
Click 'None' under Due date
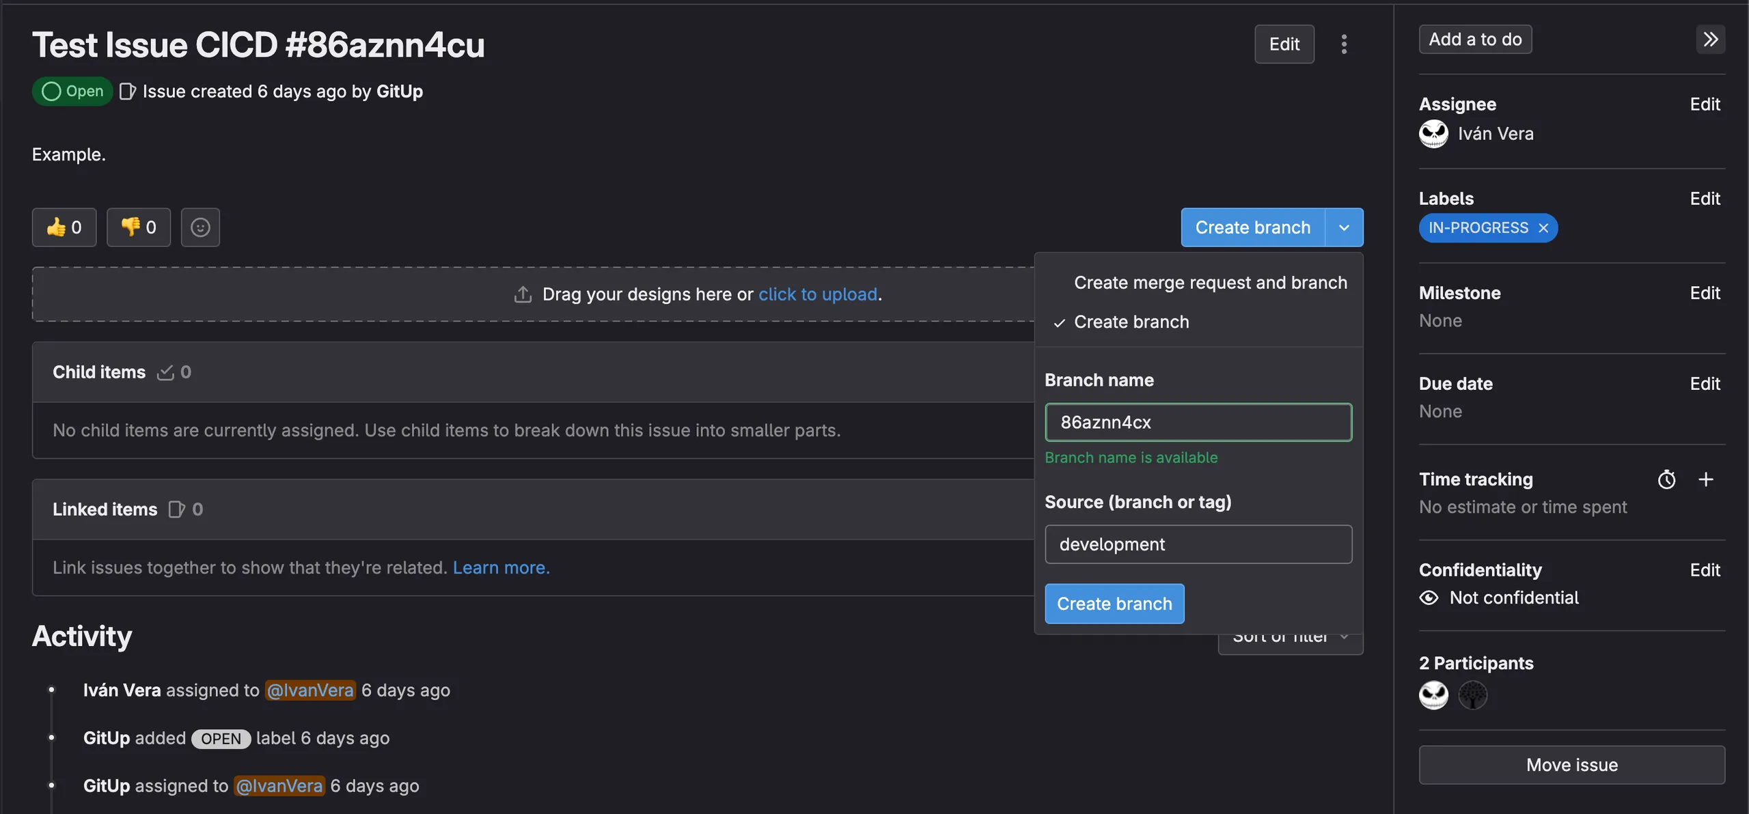click(x=1440, y=412)
